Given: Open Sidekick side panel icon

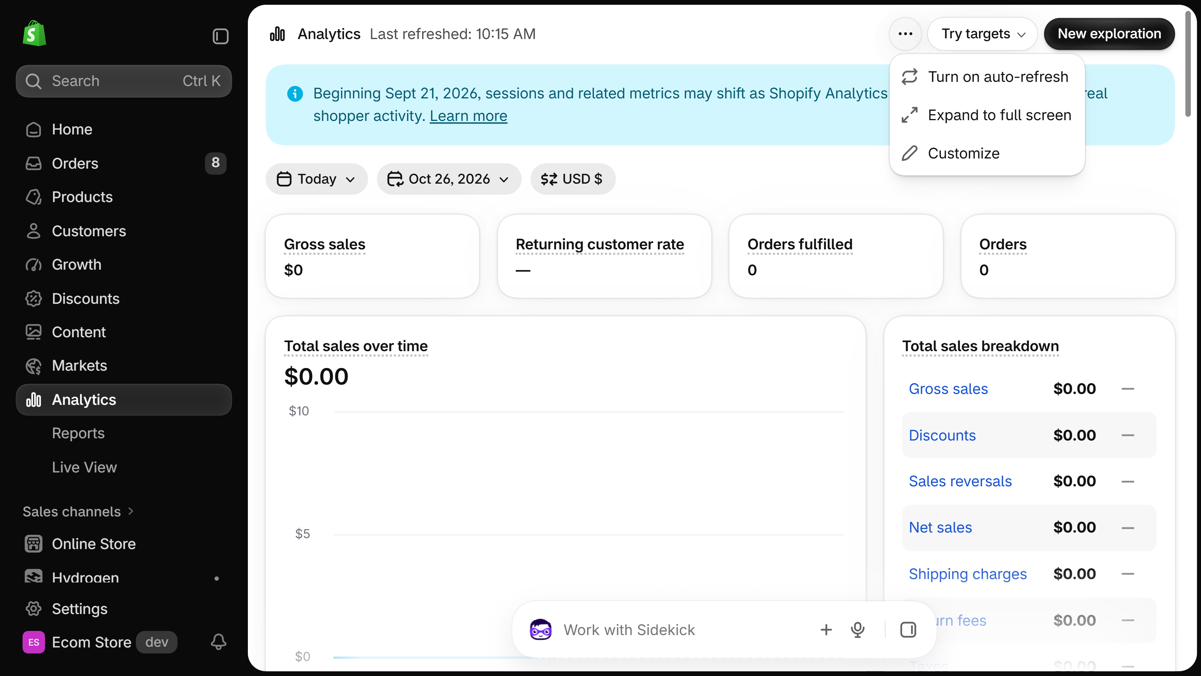Looking at the screenshot, I should [x=908, y=629].
